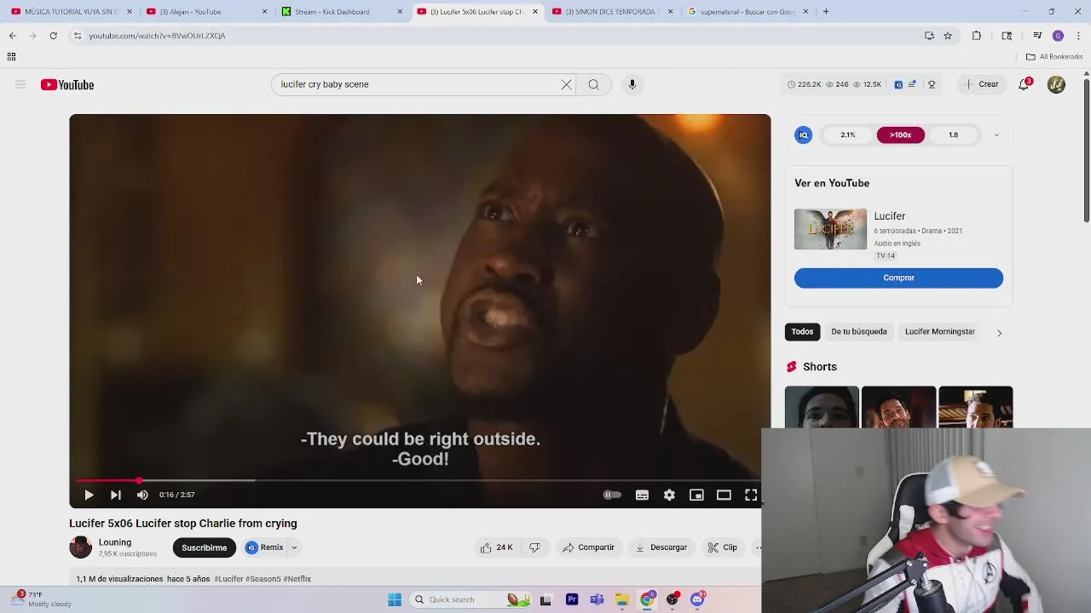Open the Windows Start menu
Screen dimensions: 1091x613
coord(395,599)
